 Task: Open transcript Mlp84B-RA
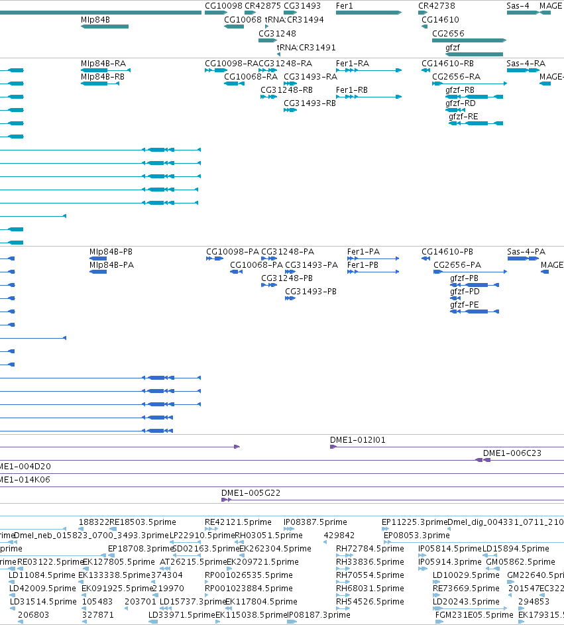pos(105,70)
